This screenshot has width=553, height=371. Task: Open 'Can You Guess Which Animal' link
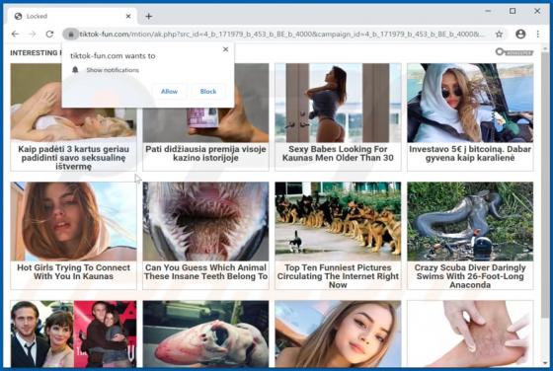point(205,271)
